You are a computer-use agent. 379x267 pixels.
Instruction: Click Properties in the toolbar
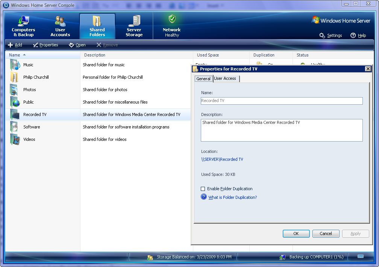[x=45, y=45]
